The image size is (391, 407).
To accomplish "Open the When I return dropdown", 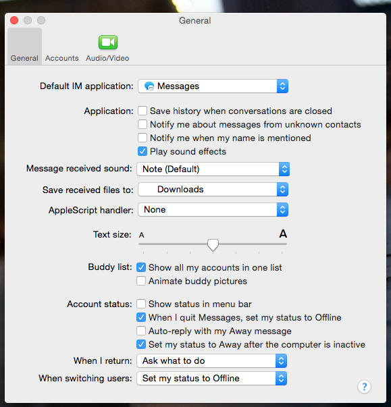I will 212,361.
